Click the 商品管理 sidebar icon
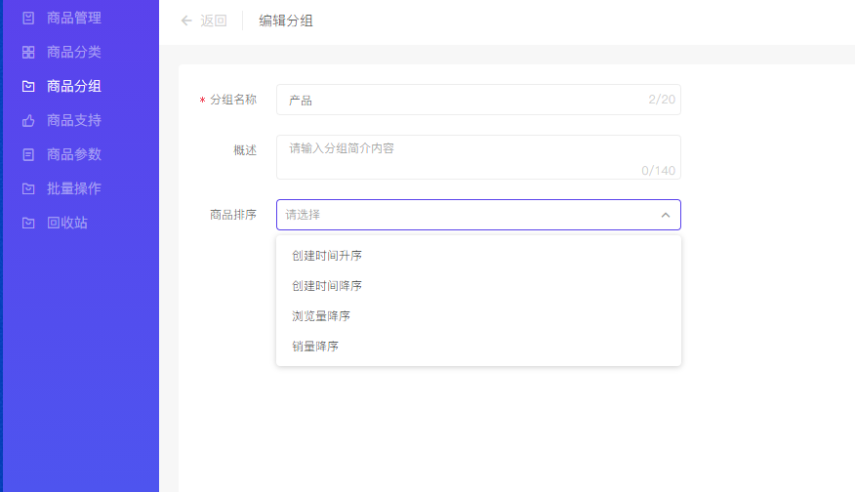This screenshot has width=855, height=492. coord(28,18)
